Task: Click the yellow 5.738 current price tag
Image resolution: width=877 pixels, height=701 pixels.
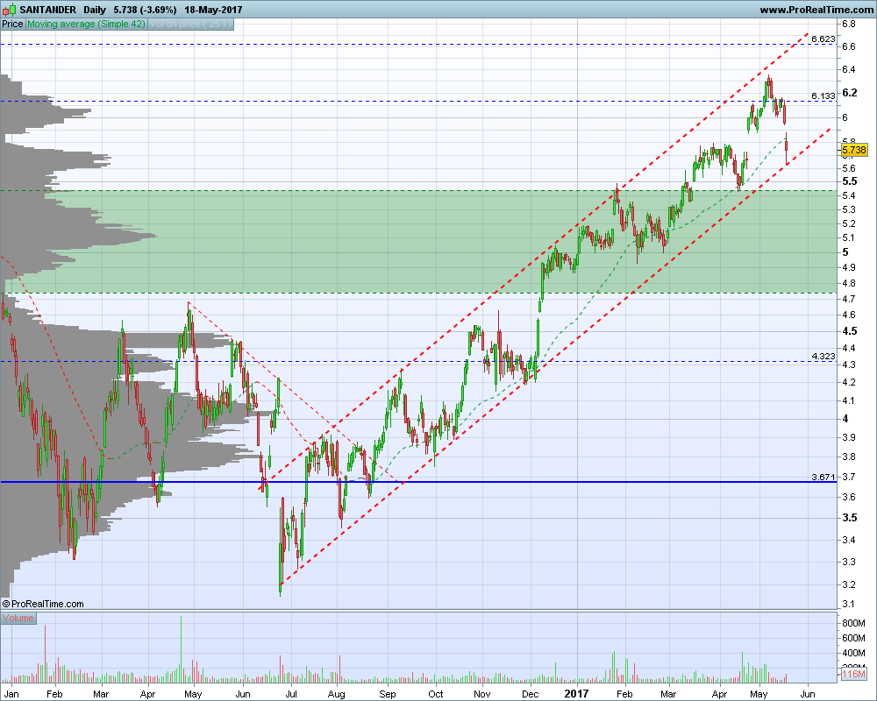Action: click(854, 150)
